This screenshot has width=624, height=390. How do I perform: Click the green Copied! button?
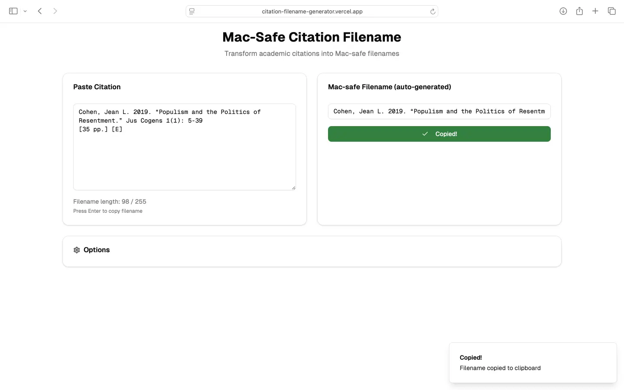point(439,134)
